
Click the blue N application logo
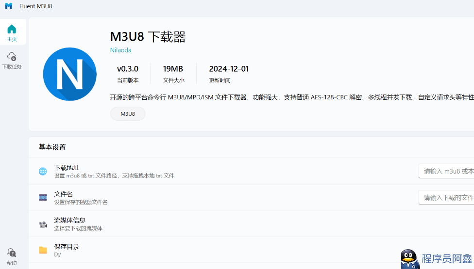pos(70,74)
